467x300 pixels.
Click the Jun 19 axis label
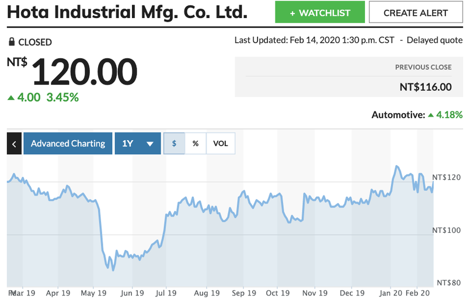[132, 293]
